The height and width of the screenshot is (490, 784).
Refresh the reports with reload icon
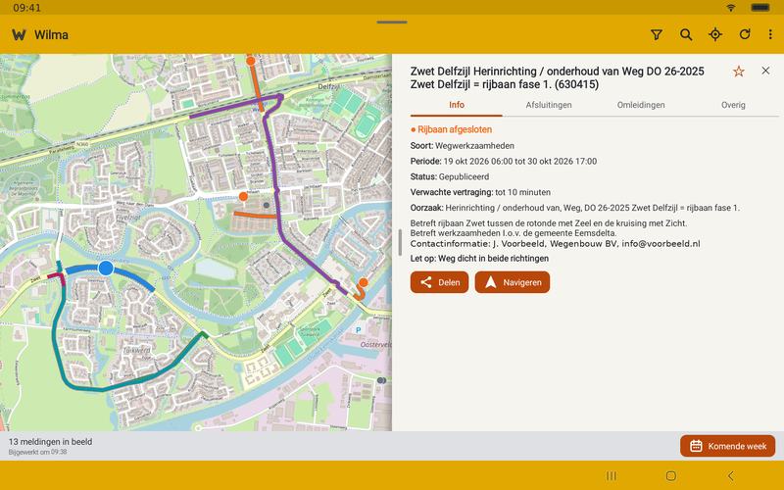(745, 34)
